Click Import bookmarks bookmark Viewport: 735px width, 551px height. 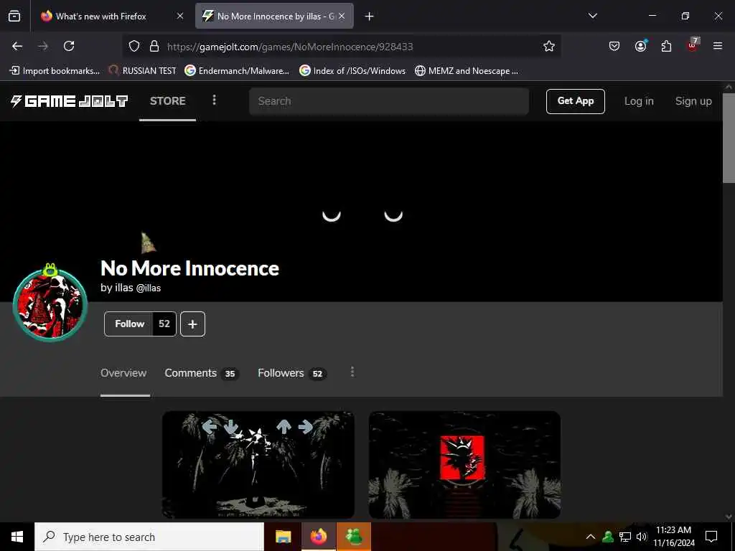(55, 71)
